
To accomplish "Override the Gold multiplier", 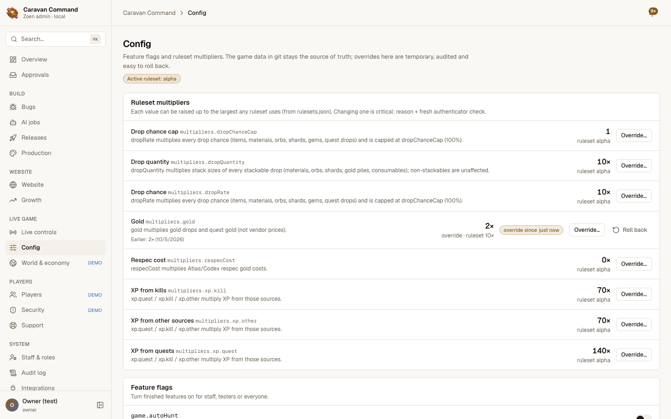I will 587,230.
